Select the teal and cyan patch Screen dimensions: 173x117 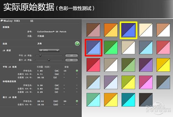tap(128, 100)
